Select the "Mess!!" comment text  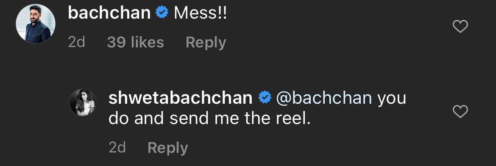coord(200,13)
